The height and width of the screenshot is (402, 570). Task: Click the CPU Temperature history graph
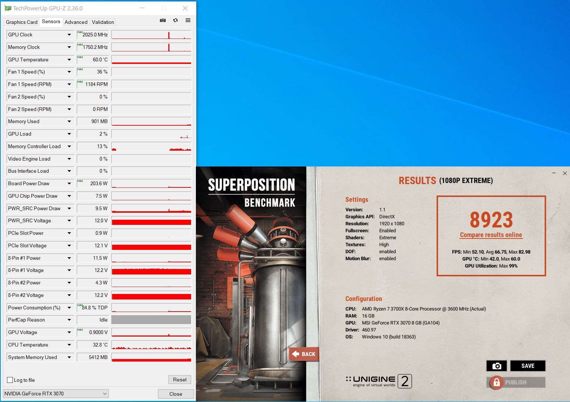151,345
